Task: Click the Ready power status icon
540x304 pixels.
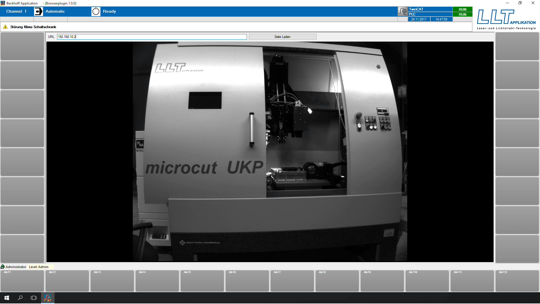Action: click(96, 12)
